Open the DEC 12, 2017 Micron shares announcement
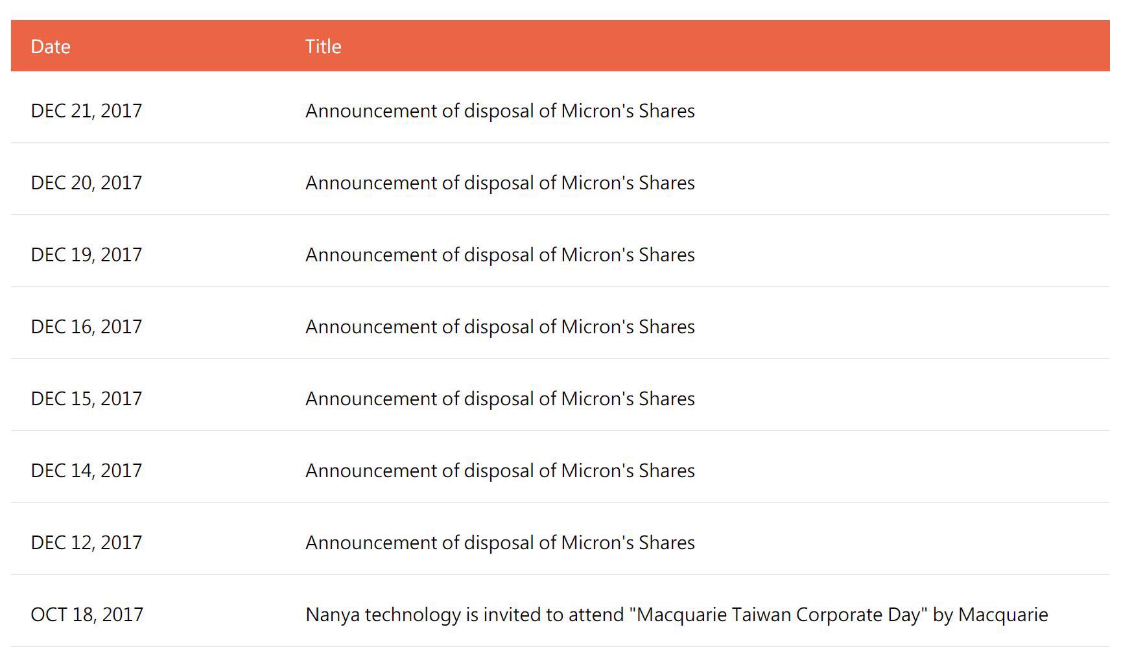Screen dimensions: 1121x649 pyautogui.click(x=500, y=543)
